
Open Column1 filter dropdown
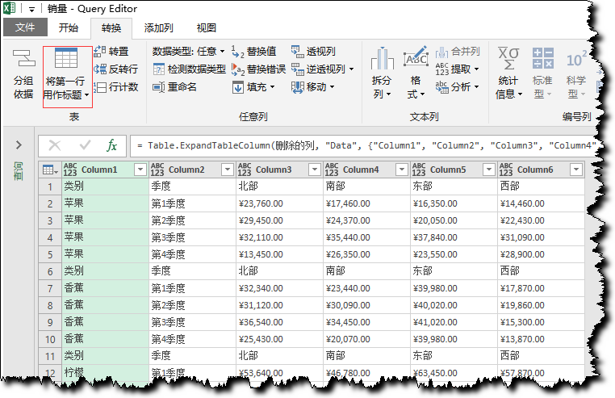click(x=140, y=170)
